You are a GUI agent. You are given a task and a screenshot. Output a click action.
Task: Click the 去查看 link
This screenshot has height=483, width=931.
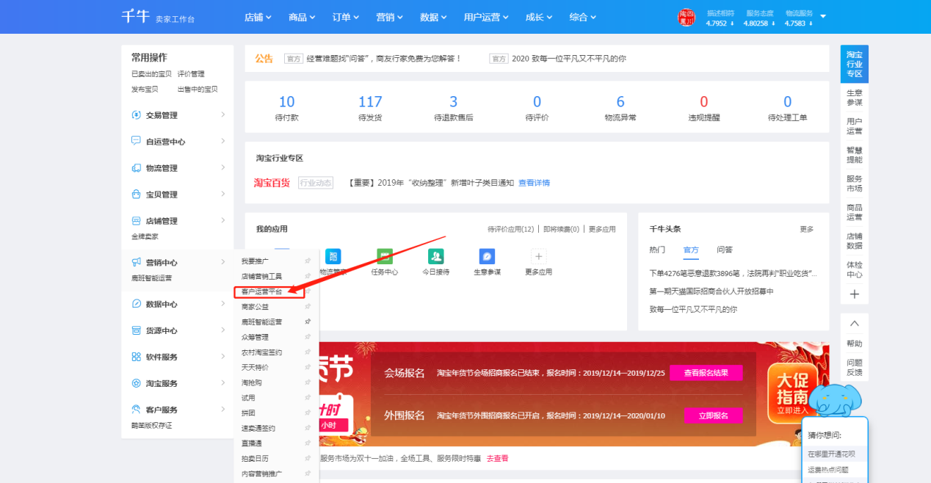tap(497, 458)
